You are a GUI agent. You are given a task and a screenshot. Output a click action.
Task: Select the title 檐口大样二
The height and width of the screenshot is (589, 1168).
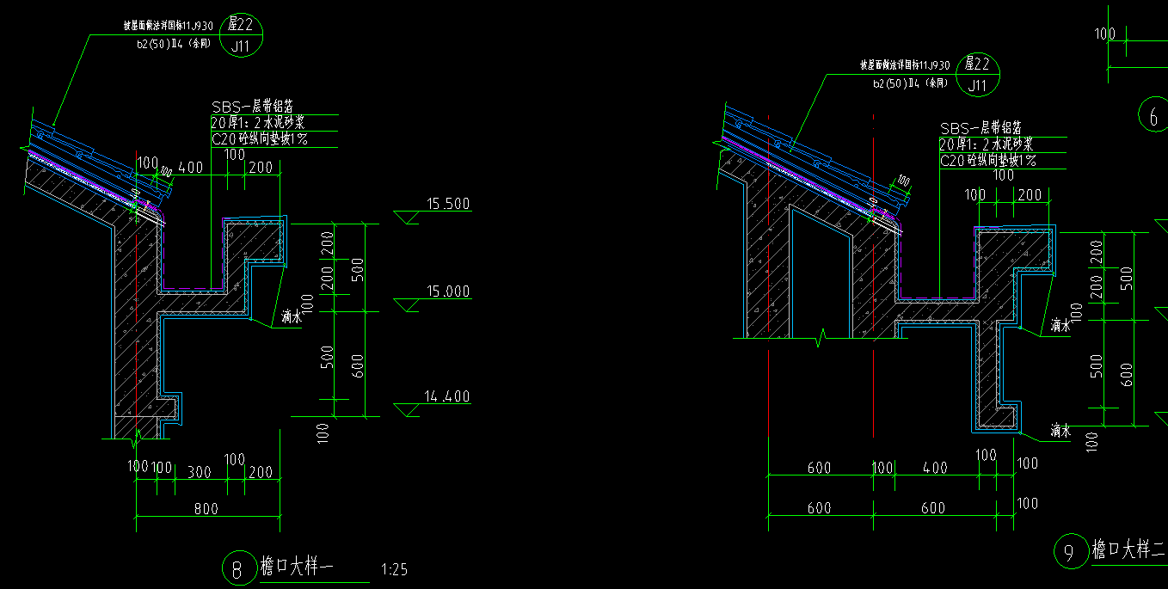(1128, 549)
